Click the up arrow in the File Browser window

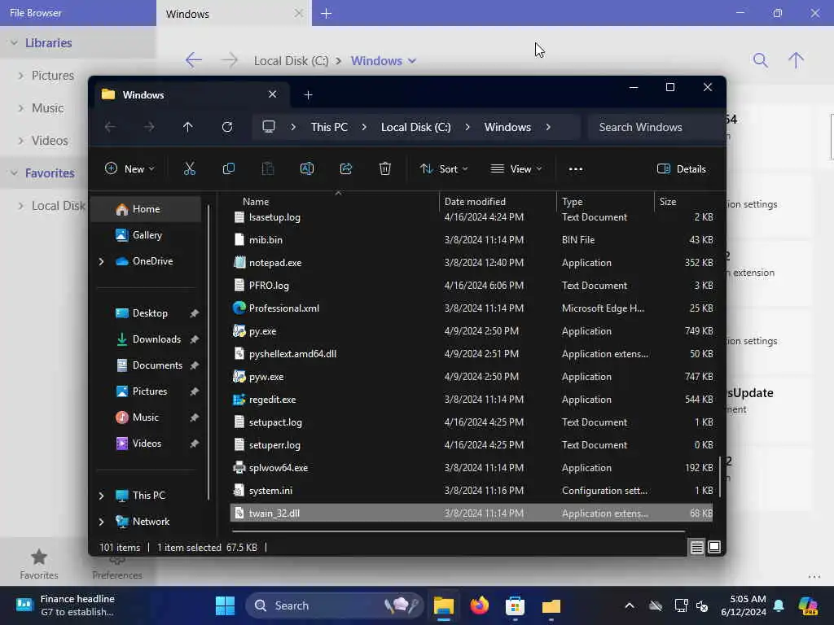point(796,60)
